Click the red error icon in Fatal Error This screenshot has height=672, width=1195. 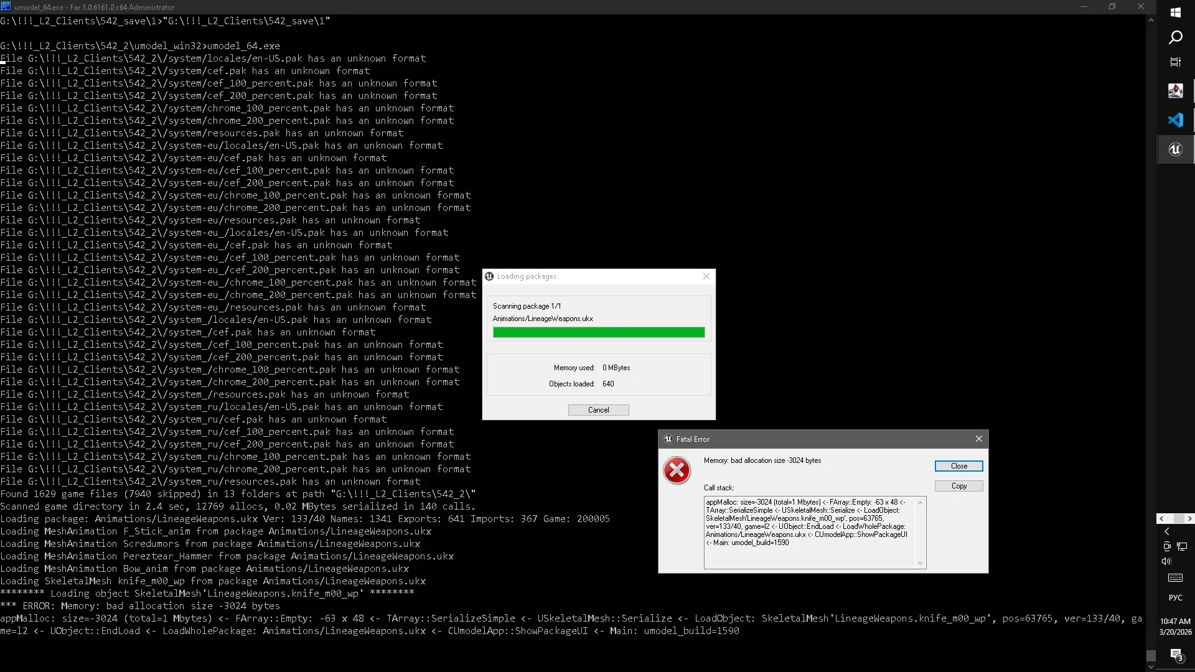[x=677, y=470]
